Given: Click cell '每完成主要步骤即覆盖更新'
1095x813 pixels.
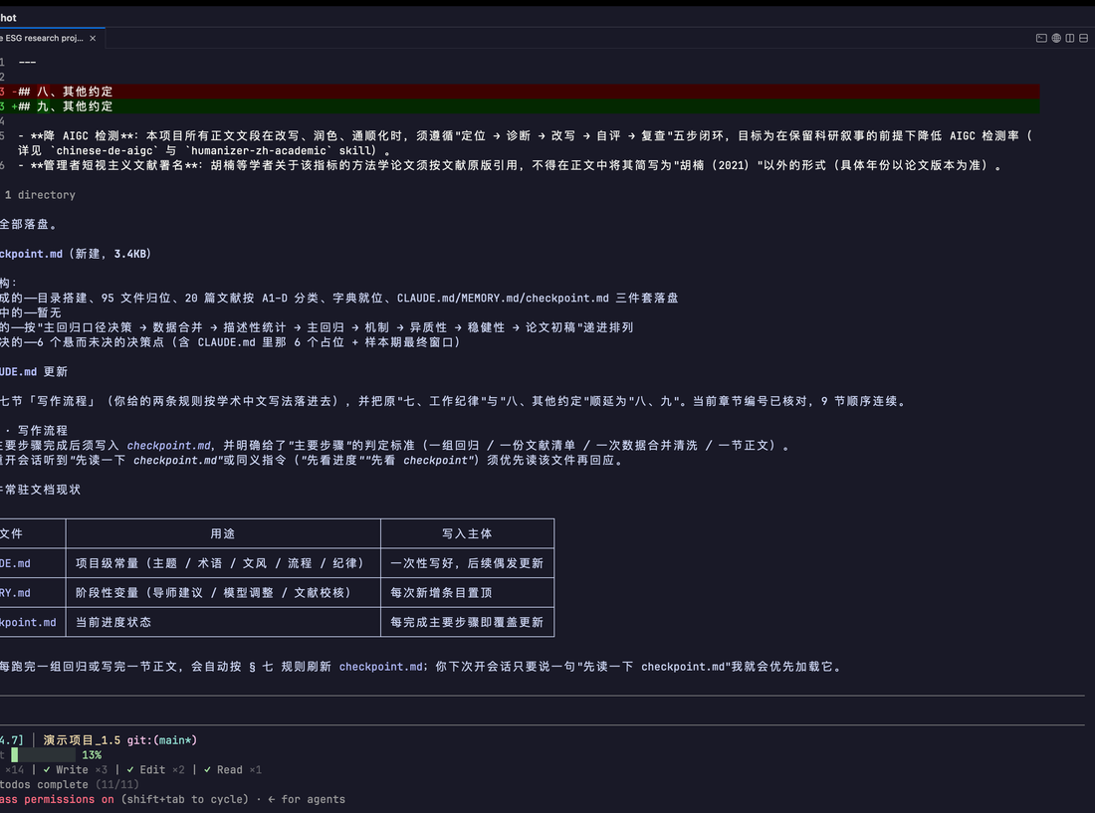Looking at the screenshot, I should coord(467,622).
